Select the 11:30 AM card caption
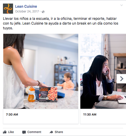Viewport: 126px width, 136px height. [90, 114]
